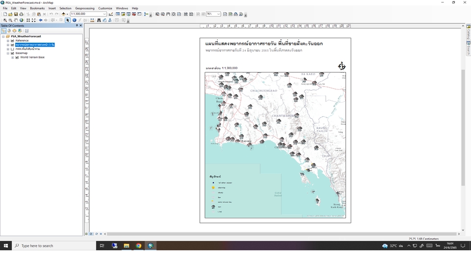The height and width of the screenshot is (265, 471).
Task: Open the map scale 1:1,300,000 dropdown
Action: [104, 14]
